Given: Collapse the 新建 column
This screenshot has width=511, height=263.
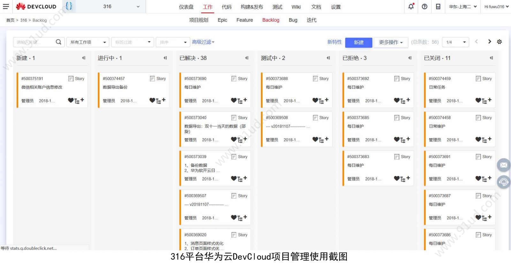Looking at the screenshot, I should coord(84,58).
